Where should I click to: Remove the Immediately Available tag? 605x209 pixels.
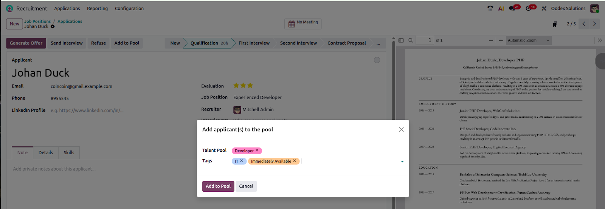coord(295,161)
